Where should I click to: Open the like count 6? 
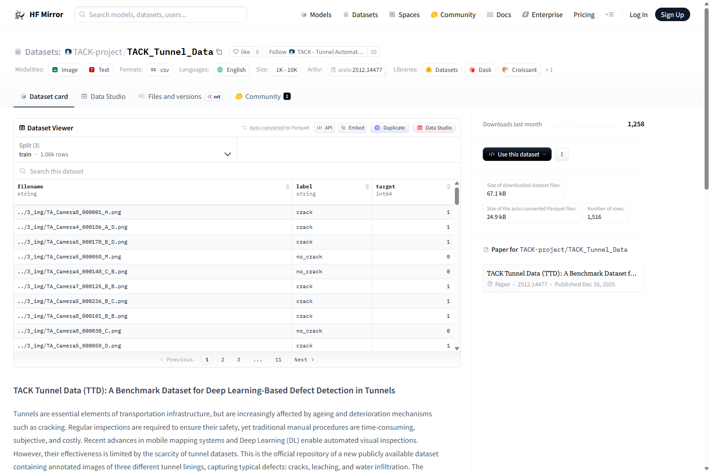click(257, 52)
